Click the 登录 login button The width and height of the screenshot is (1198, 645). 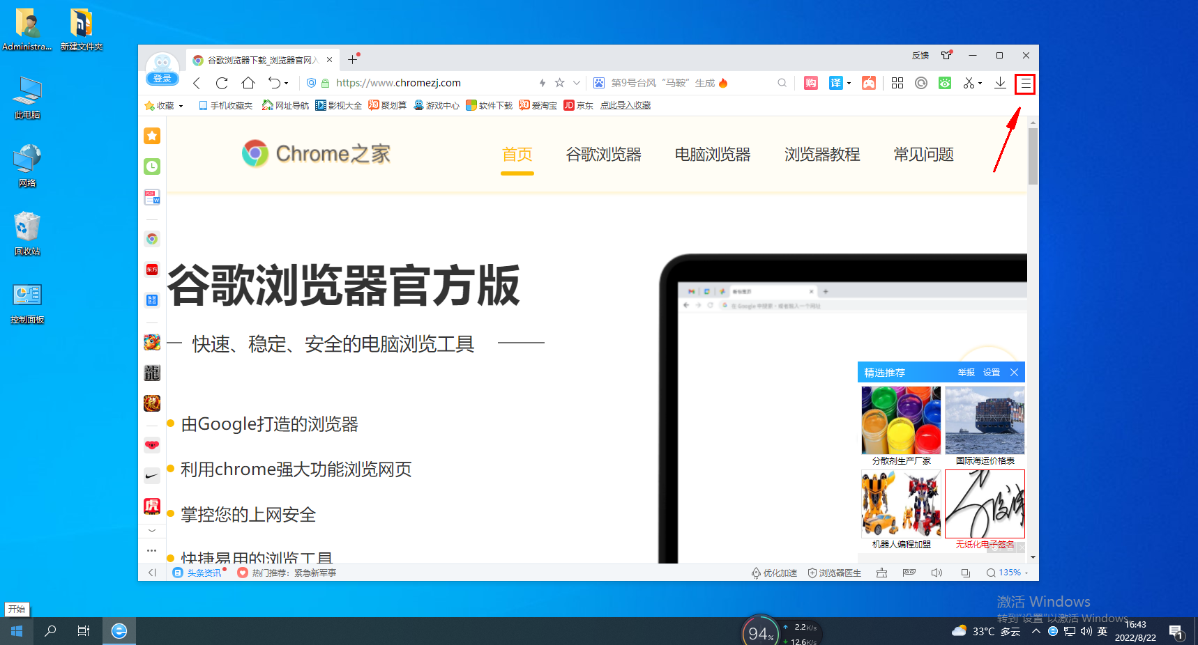tap(162, 79)
